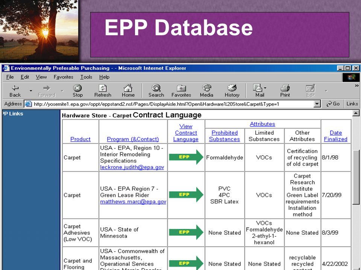The width and height of the screenshot is (361, 270).
Task: Print the page with Print button
Action: [285, 91]
